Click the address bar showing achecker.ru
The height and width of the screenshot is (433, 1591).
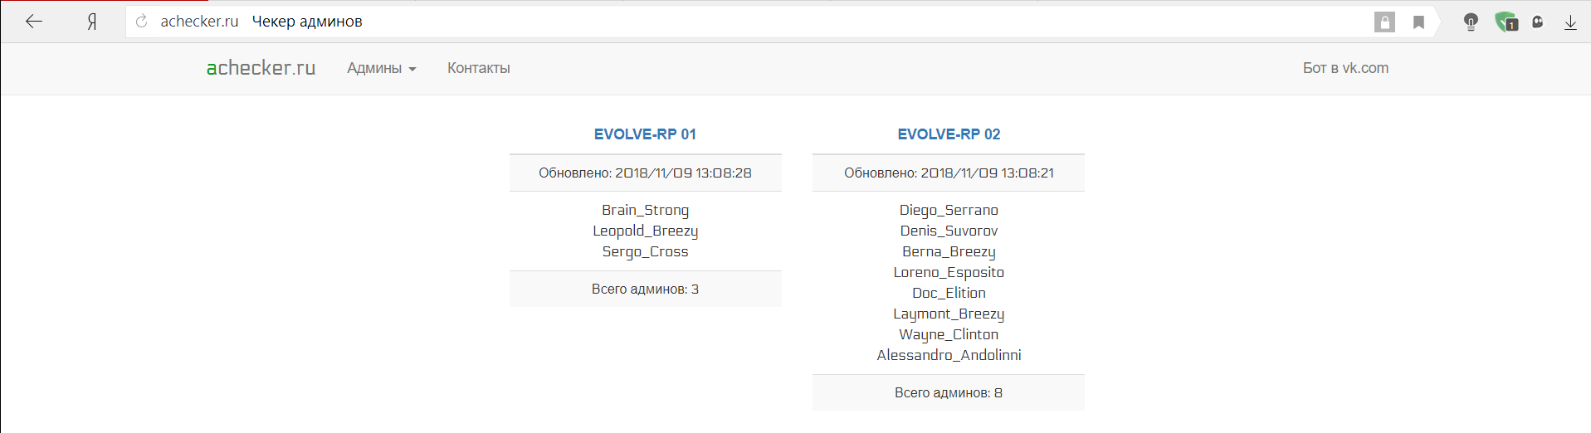(747, 22)
